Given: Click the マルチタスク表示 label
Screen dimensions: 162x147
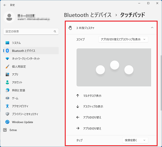Looking at the screenshot, I should (x=92, y=96).
